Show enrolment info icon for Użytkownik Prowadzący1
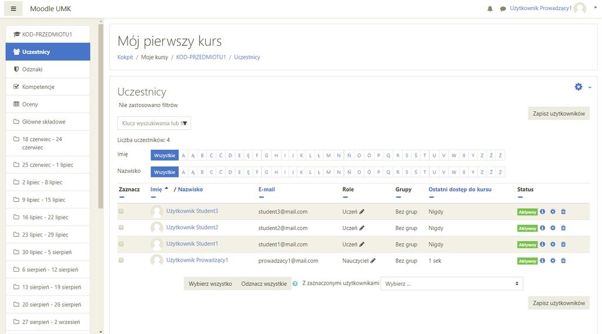602x334 pixels. coord(543,260)
